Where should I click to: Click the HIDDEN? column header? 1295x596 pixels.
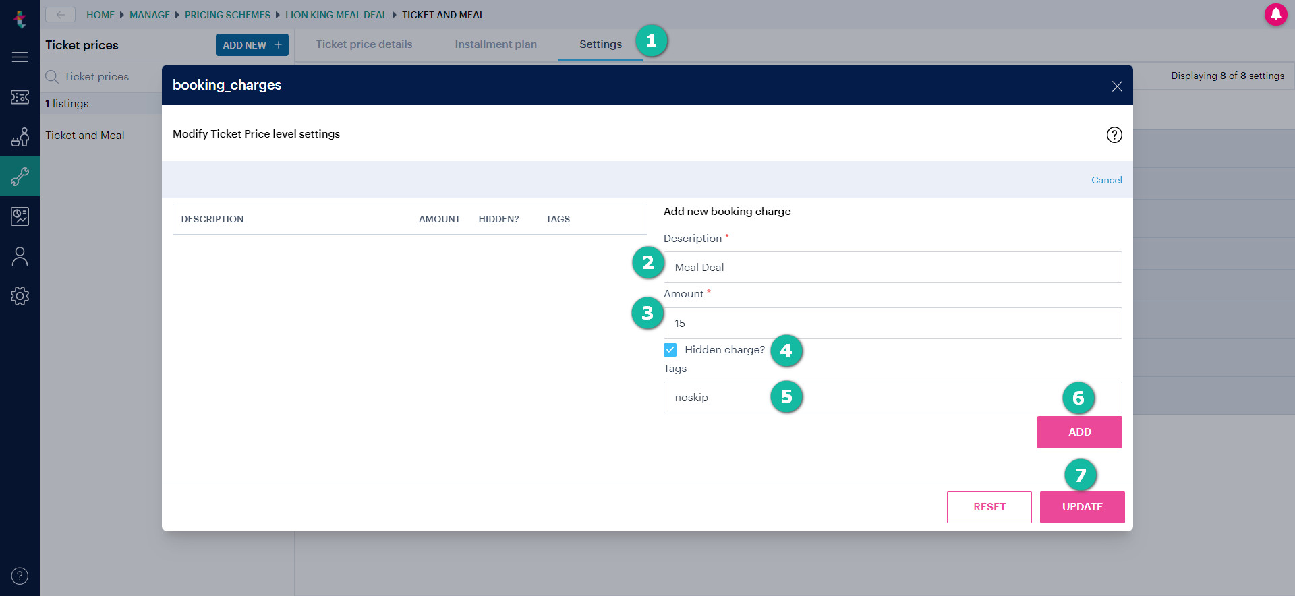498,220
